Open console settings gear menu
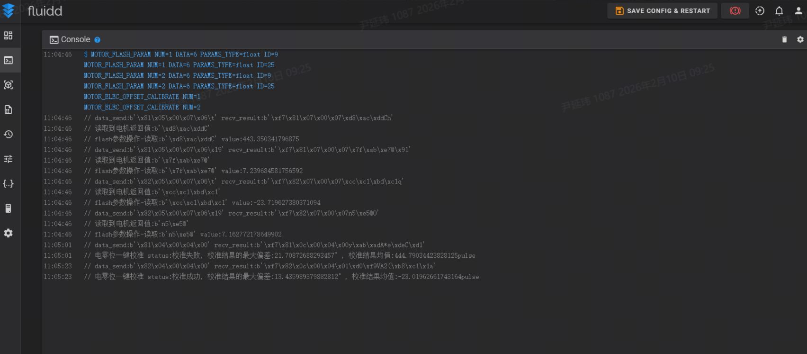807x354 pixels. [x=800, y=39]
